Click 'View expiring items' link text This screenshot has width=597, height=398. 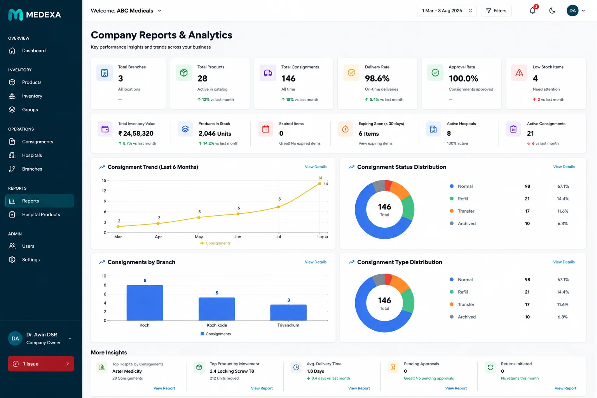(x=375, y=143)
